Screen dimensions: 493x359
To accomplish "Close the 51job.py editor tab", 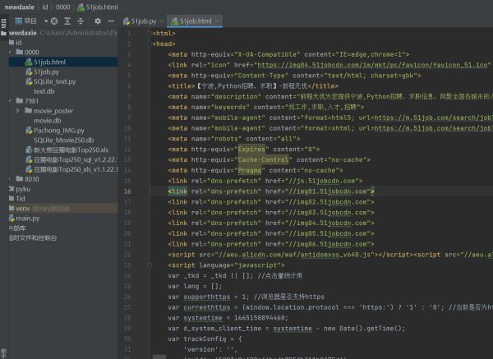I will pyautogui.click(x=162, y=21).
